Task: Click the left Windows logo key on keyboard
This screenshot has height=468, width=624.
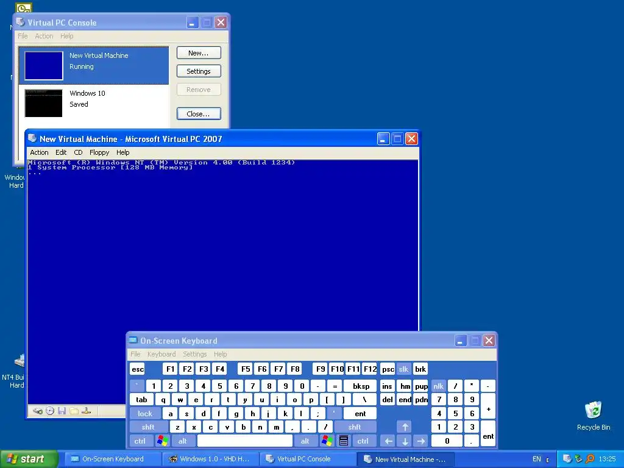Action: (162, 441)
